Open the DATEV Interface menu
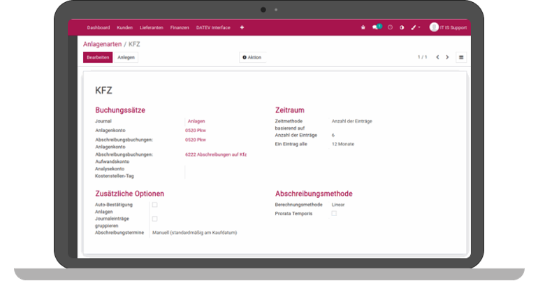This screenshot has height=281, width=538. [x=214, y=27]
